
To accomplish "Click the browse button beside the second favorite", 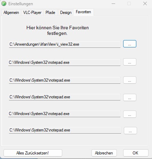I will pyautogui.click(x=130, y=62).
